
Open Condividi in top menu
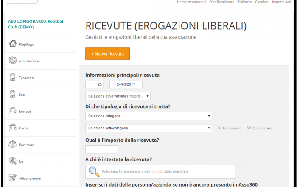262,2
